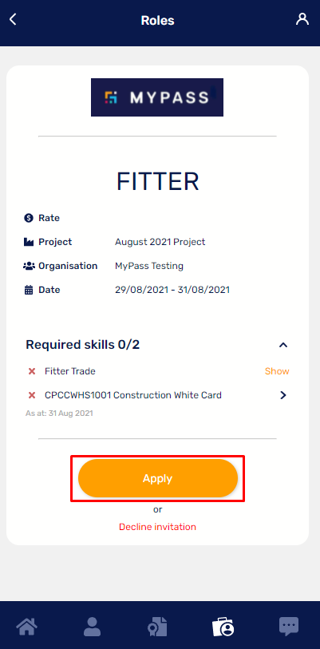This screenshot has width=320, height=649.
Task: Expand the Construction White Card arrow
Action: click(283, 395)
